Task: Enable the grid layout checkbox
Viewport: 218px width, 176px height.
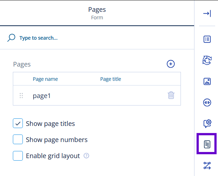Action: 18,156
